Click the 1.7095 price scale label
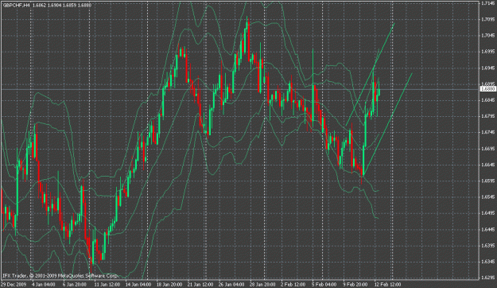Viewport: 497px width, 288px height. point(487,20)
